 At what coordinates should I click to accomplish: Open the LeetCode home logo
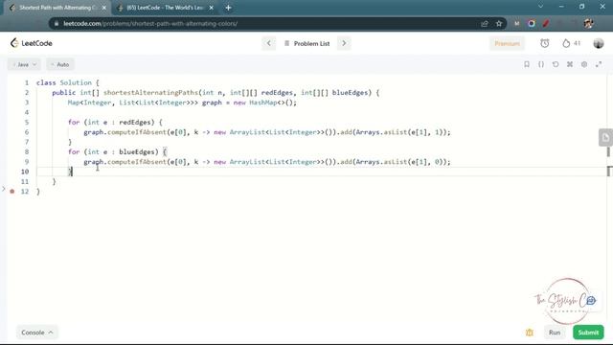tap(32, 43)
